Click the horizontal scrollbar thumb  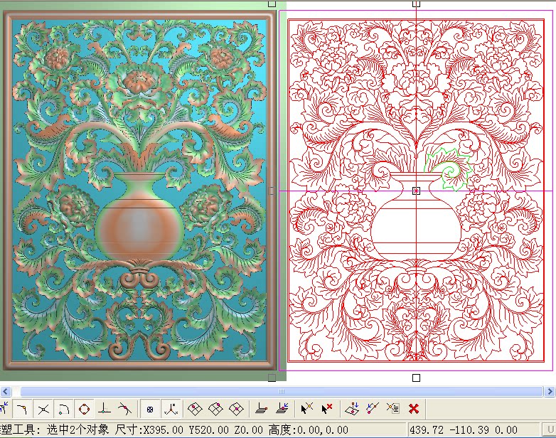coord(282,392)
